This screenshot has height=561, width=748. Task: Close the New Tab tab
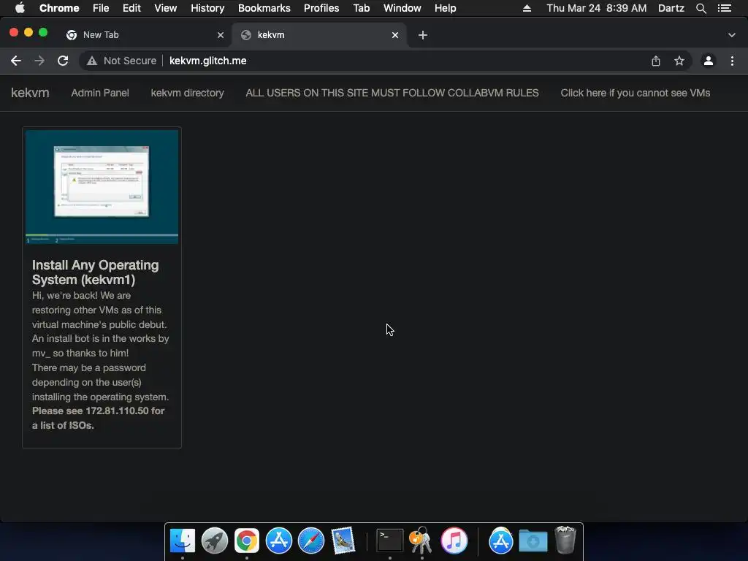(221, 35)
